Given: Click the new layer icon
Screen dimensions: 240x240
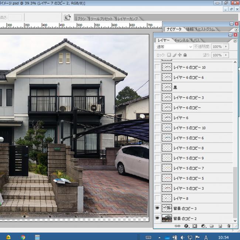Looking at the screenshot, I should tap(220, 226).
